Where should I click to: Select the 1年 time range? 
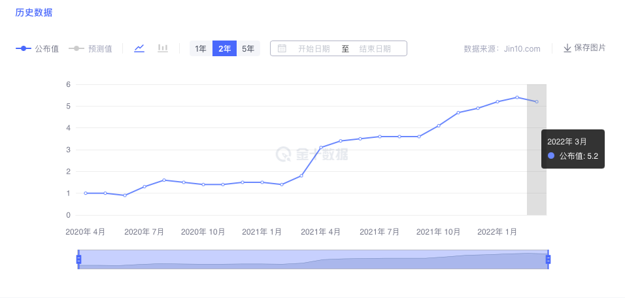(x=201, y=48)
